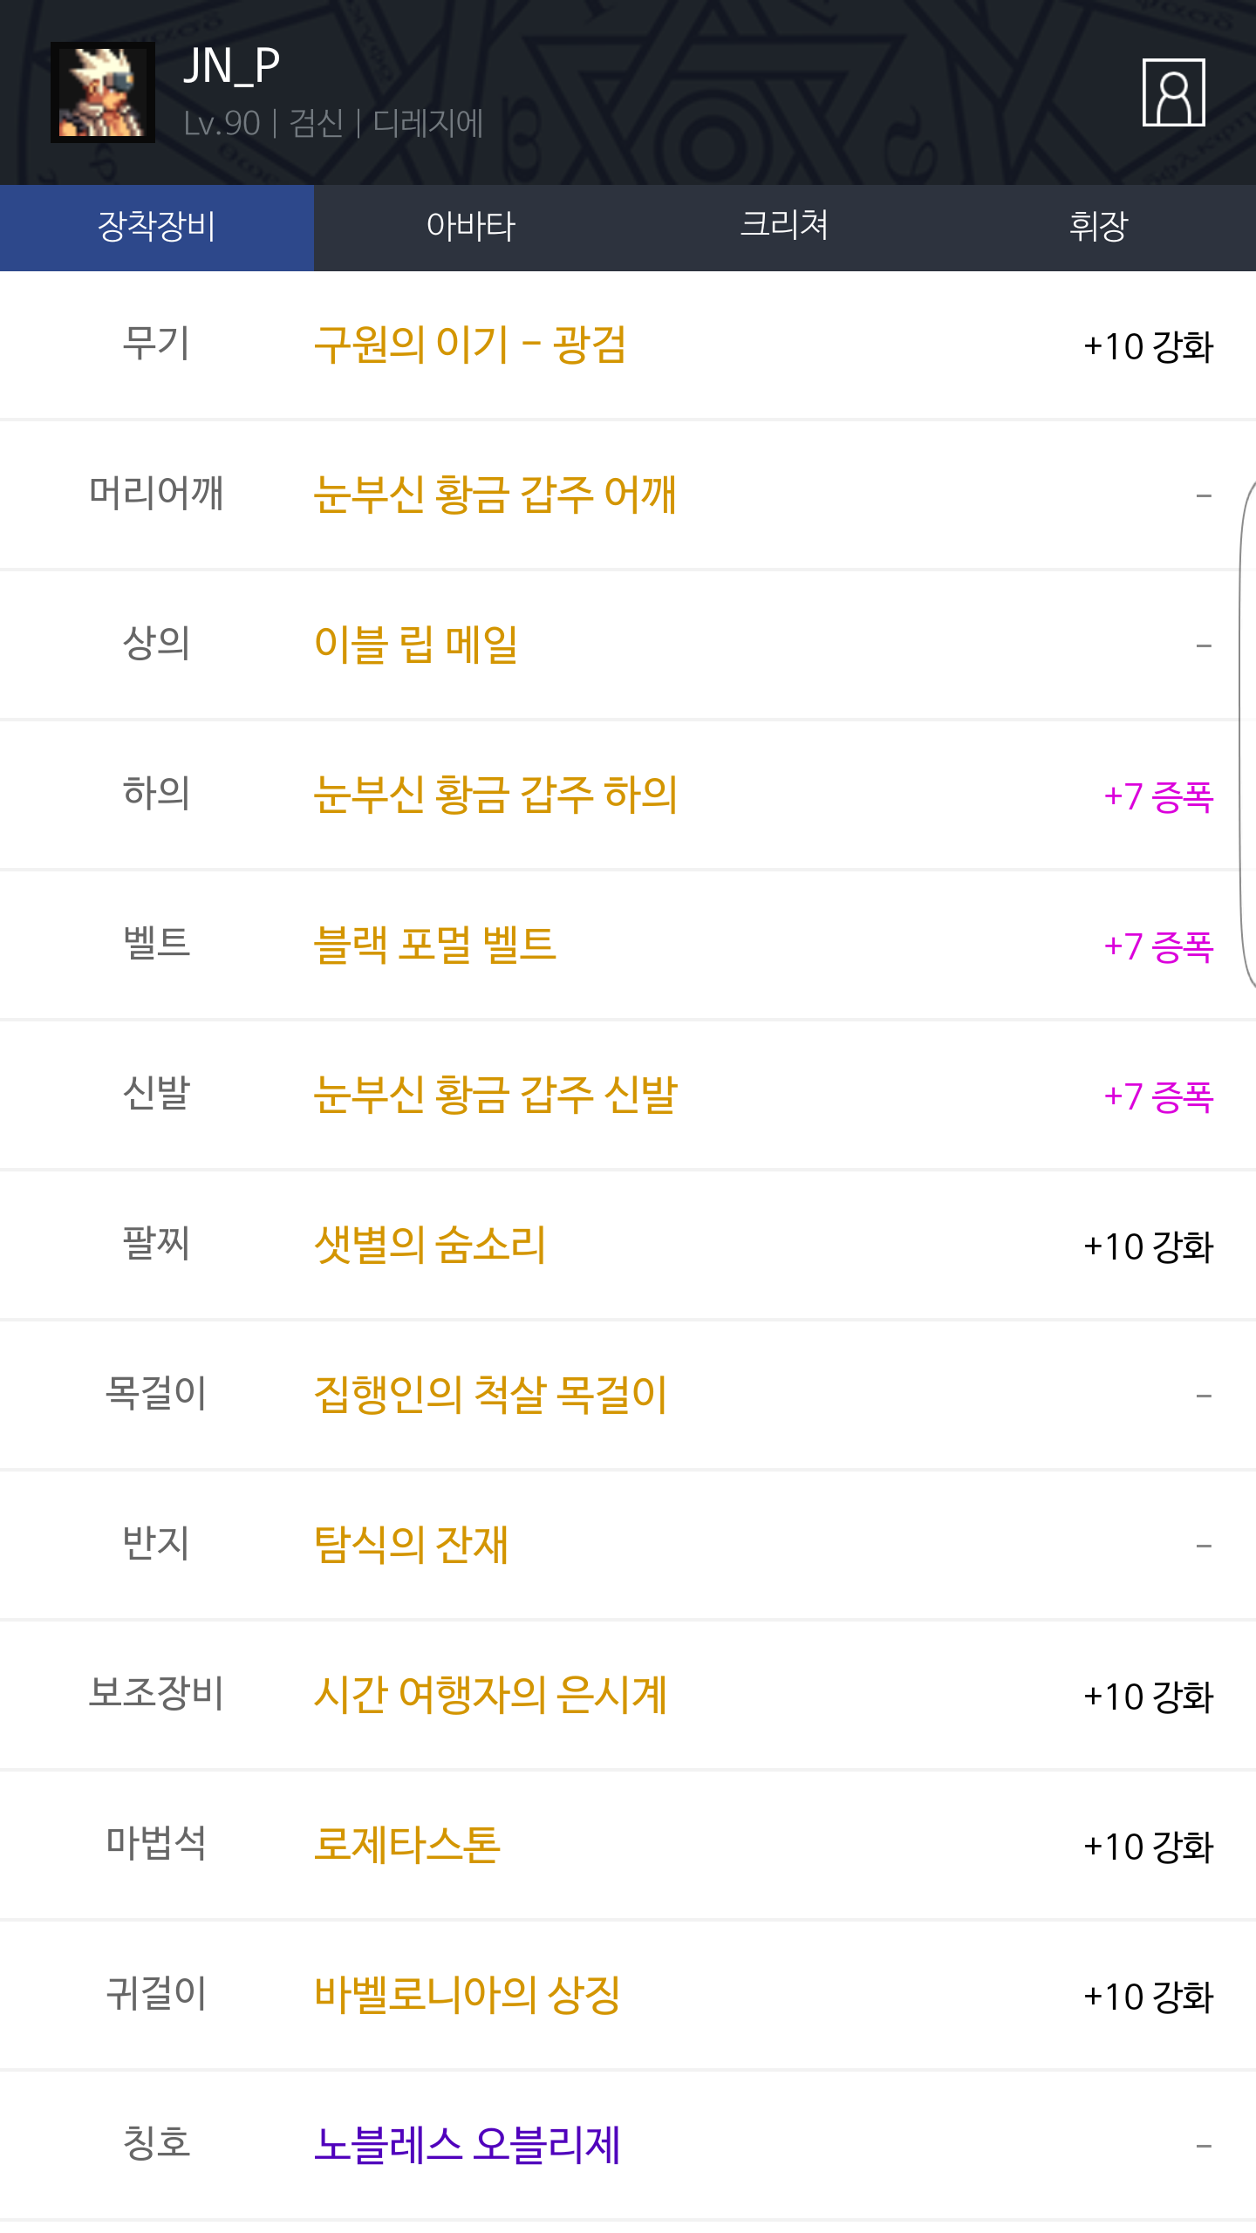Open pants item 눈부신 황금 갑주 하의
The height and width of the screenshot is (2233, 1256).
[x=495, y=795]
